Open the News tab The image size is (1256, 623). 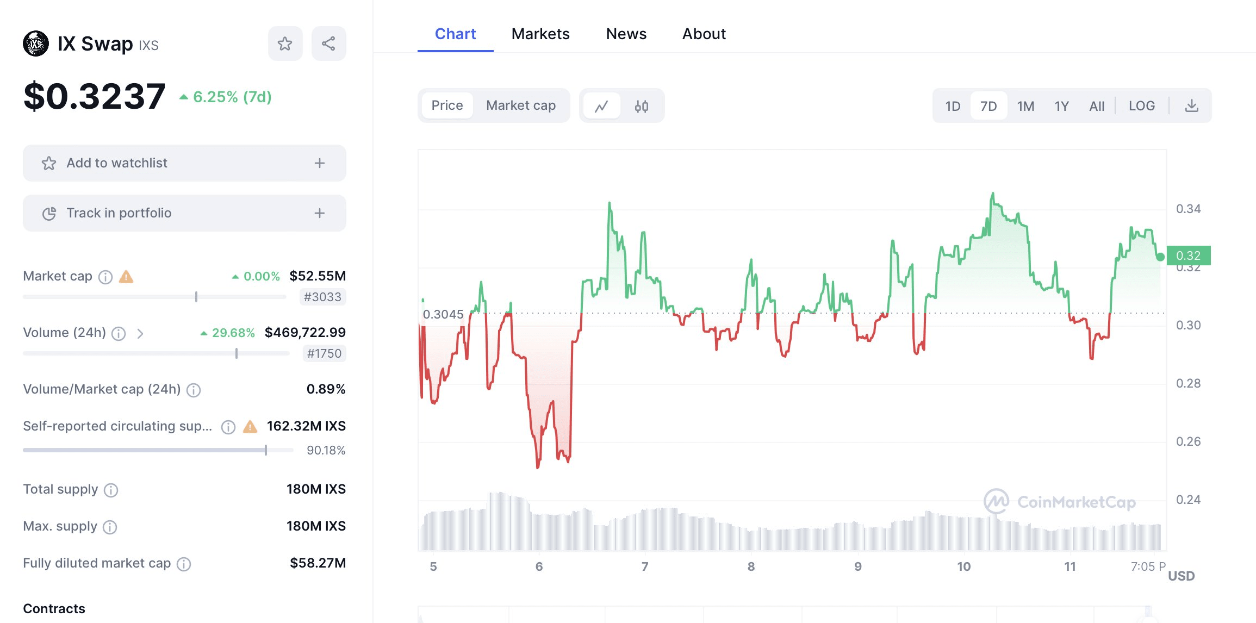point(626,34)
